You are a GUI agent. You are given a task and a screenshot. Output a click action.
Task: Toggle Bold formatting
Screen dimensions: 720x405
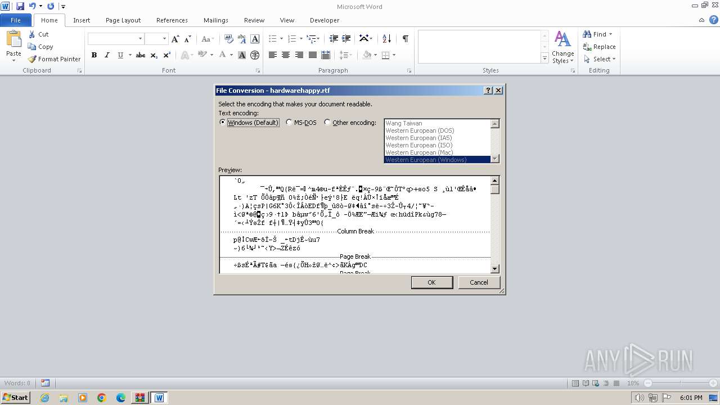(x=94, y=55)
